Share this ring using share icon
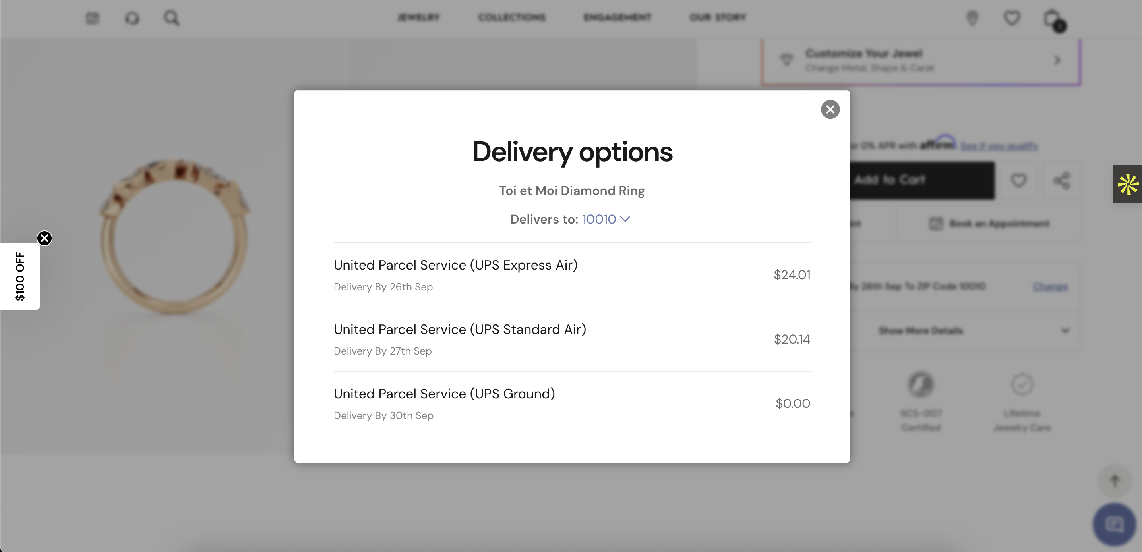The width and height of the screenshot is (1142, 552). [x=1061, y=180]
